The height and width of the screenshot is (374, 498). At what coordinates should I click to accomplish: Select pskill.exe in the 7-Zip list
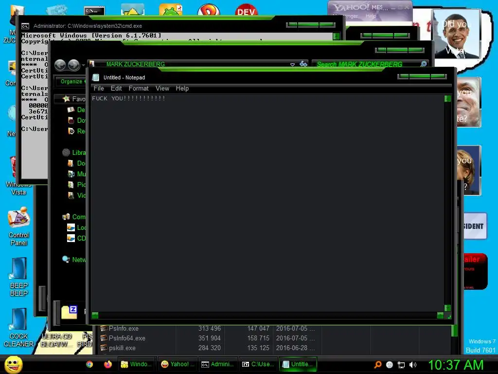pyautogui.click(x=122, y=348)
